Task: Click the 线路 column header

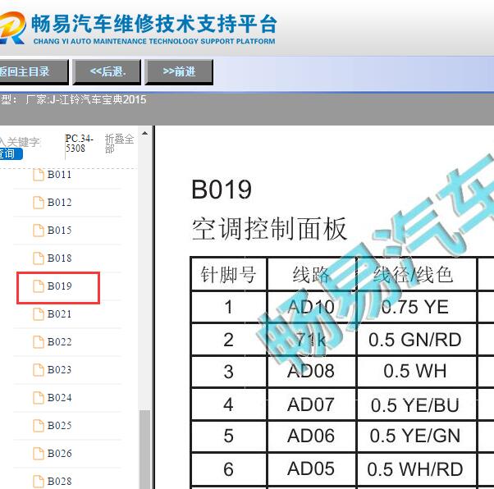Action: (x=311, y=274)
